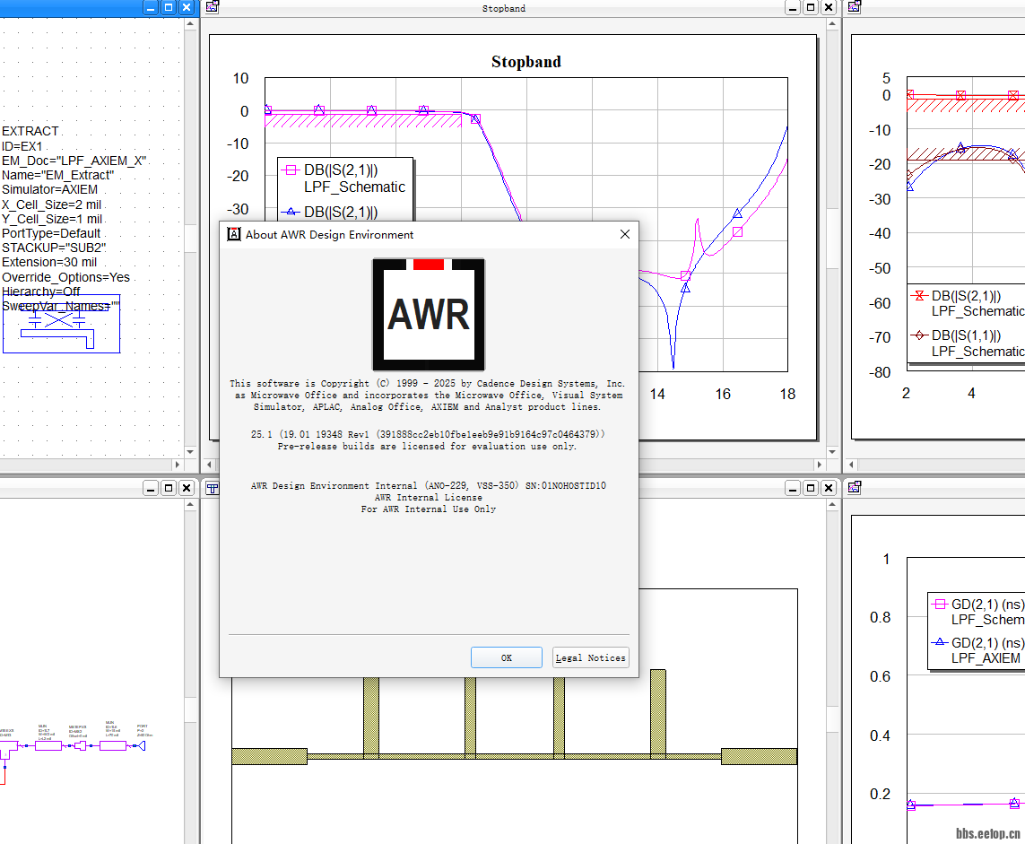Click the Name="EM_Extract" parameter
This screenshot has width=1025, height=844.
[x=57, y=175]
